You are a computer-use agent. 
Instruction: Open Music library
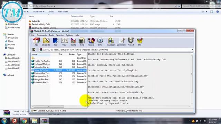pos(11,41)
